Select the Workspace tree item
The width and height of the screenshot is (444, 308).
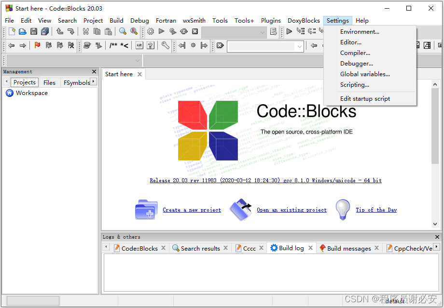point(32,93)
